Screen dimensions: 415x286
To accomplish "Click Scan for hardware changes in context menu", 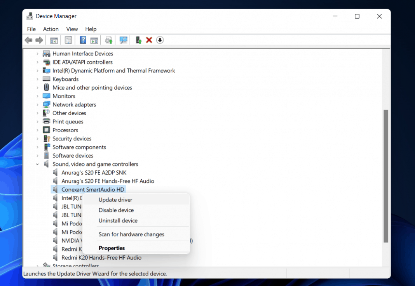I will click(131, 234).
